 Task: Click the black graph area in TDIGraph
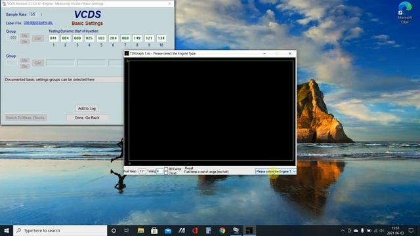tap(211, 110)
